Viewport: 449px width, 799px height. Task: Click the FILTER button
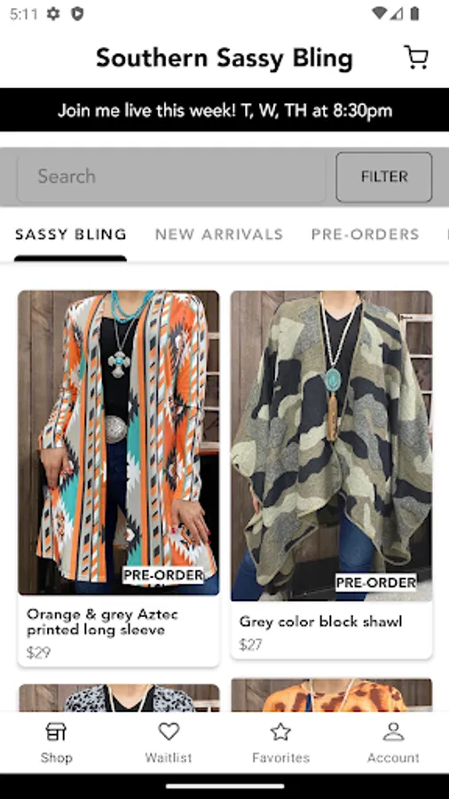point(384,177)
